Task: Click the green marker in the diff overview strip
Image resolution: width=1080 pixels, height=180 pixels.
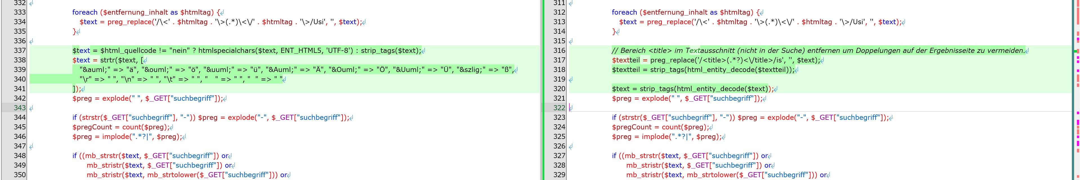Action: (x=1076, y=51)
